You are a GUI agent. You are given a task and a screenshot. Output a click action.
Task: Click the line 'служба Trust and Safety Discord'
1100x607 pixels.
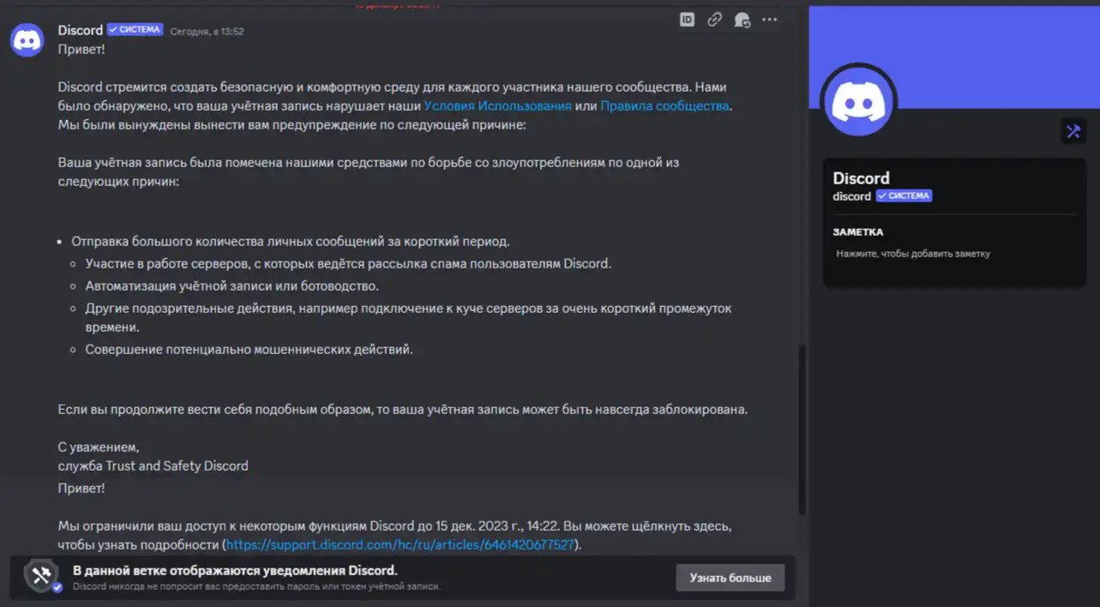pos(153,466)
